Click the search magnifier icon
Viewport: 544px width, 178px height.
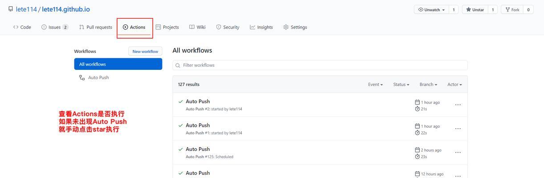pos(178,65)
